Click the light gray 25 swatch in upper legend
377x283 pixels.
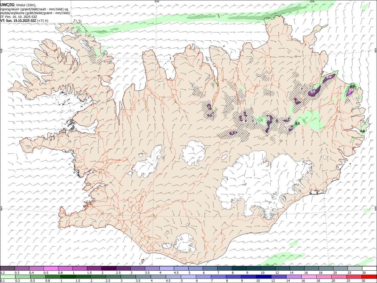coord(355,268)
